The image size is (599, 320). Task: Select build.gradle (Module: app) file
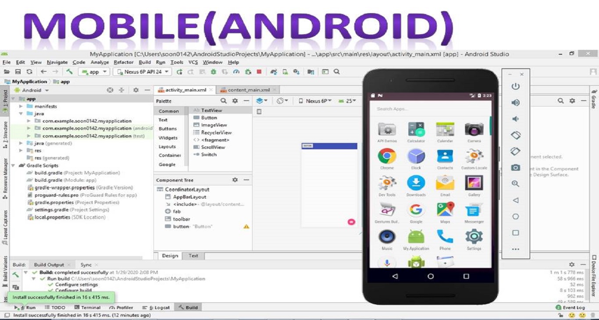[65, 180]
